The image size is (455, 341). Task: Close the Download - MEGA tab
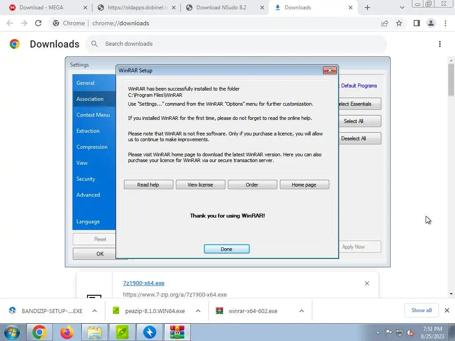click(85, 8)
